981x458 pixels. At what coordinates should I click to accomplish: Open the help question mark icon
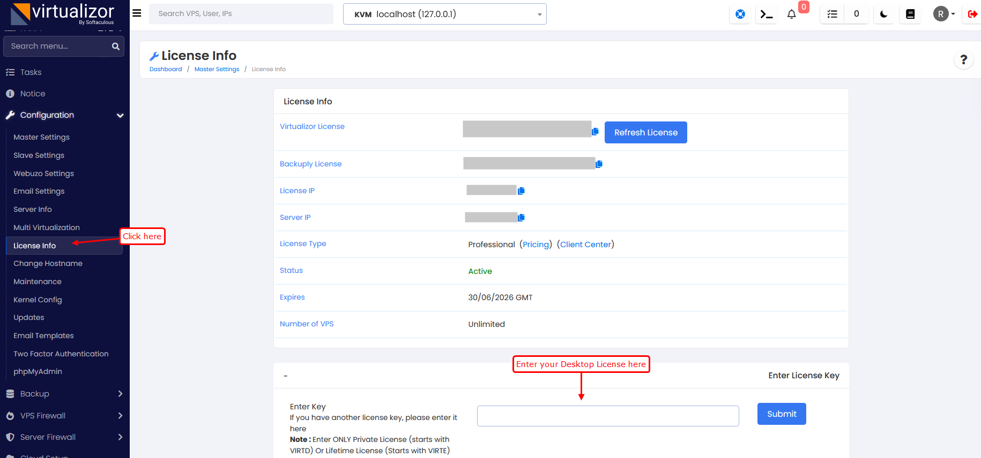click(963, 60)
